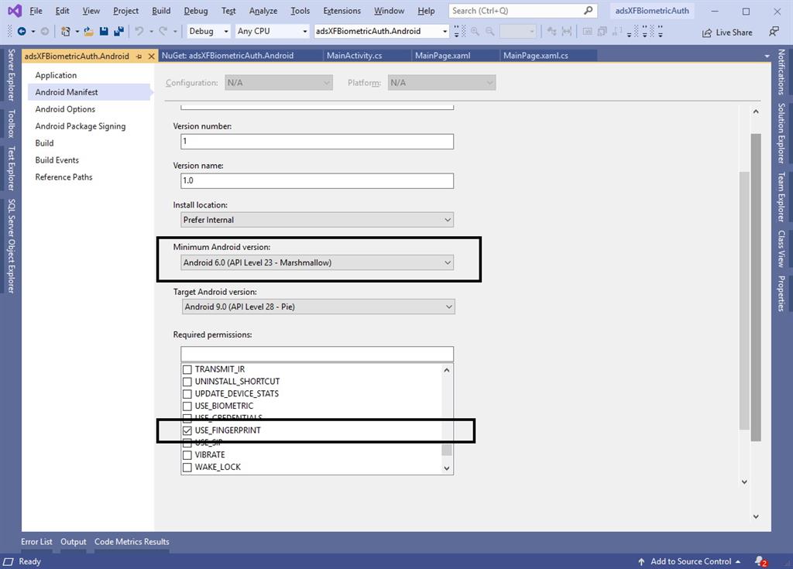
Task: Check the TRANSMIT_IR permission
Action: pyautogui.click(x=187, y=370)
